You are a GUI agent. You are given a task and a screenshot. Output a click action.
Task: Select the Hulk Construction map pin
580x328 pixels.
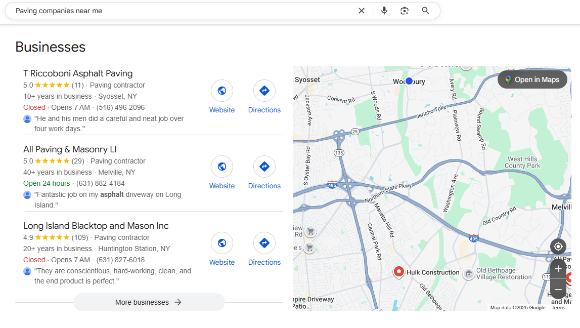pos(399,272)
